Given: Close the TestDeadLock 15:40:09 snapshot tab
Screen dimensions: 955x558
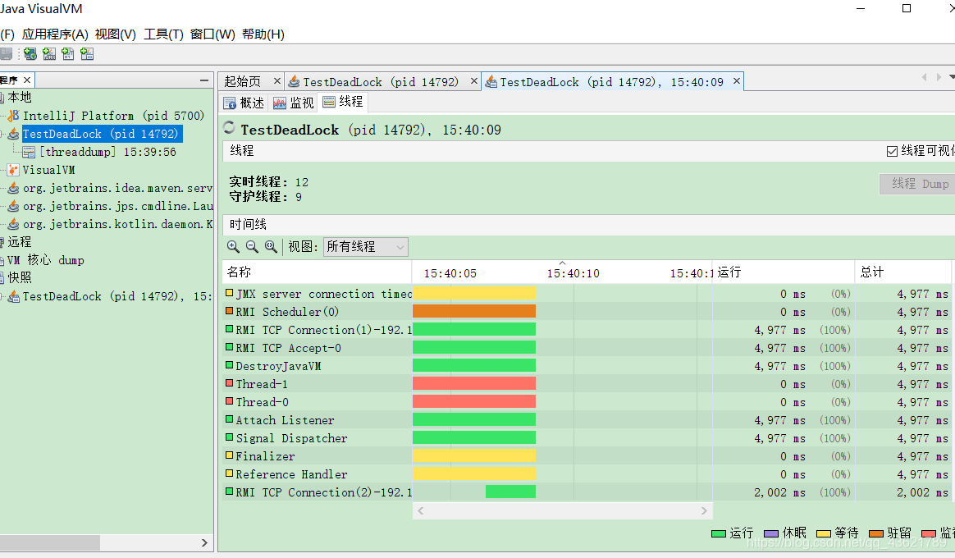Looking at the screenshot, I should 736,81.
